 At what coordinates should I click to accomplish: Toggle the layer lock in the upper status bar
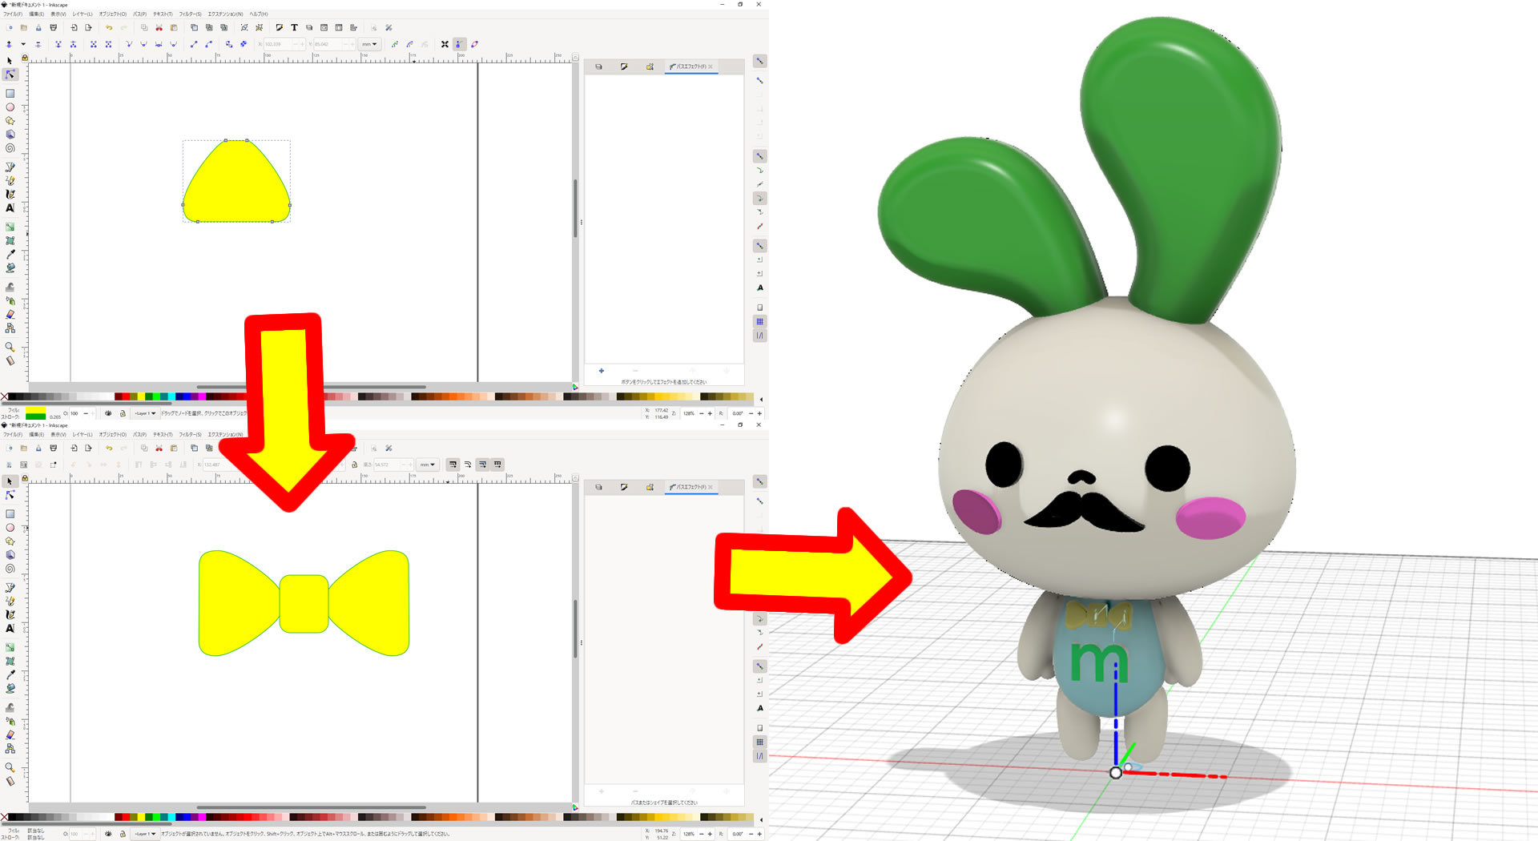coord(123,413)
